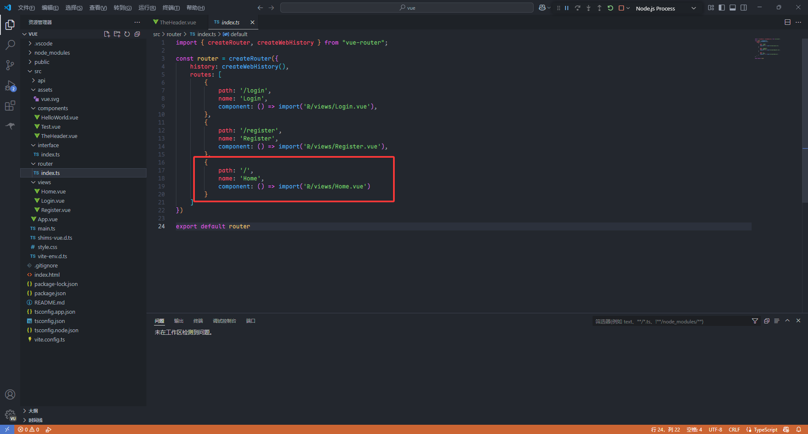The width and height of the screenshot is (808, 434).
Task: Open the Extensions view
Action: [10, 106]
